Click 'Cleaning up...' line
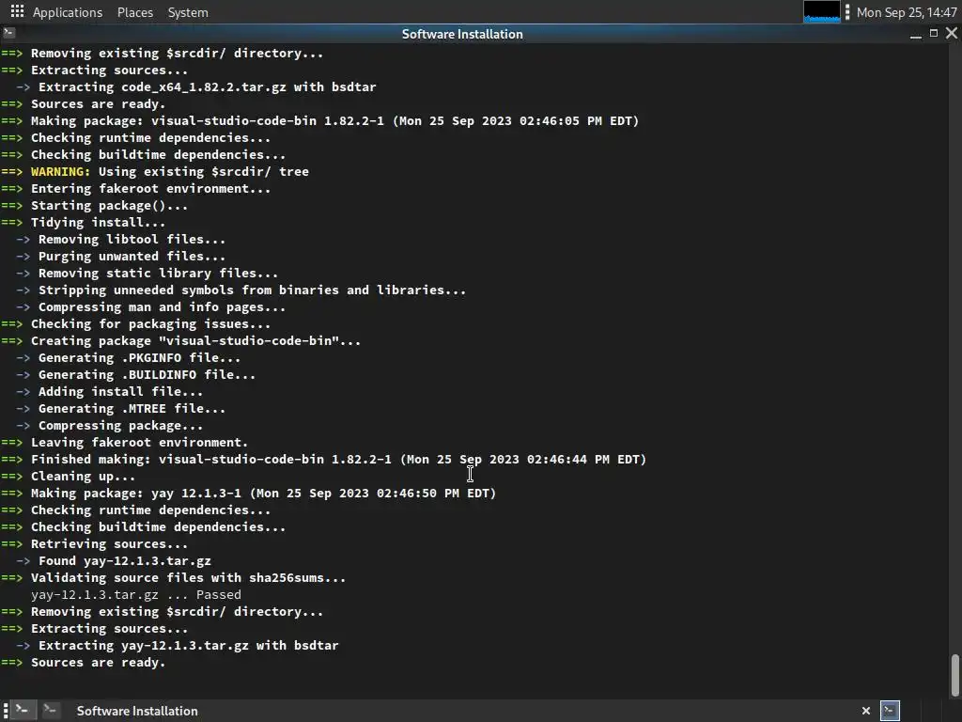962x722 pixels. 83,477
